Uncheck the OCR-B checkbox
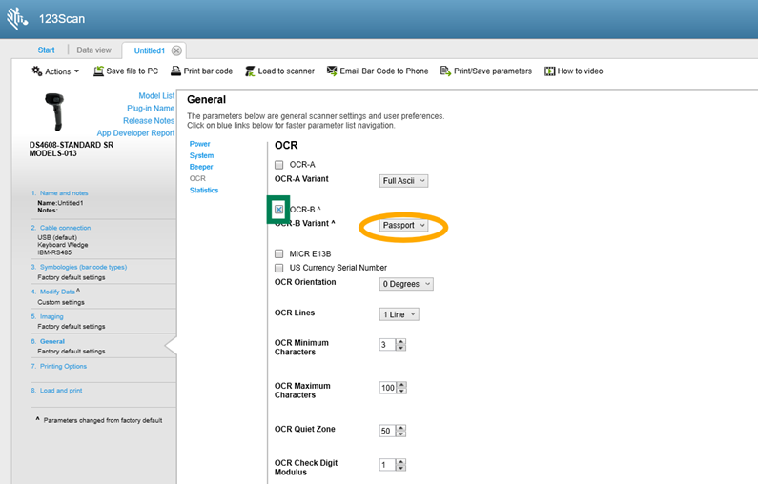Viewport: 758px width, 484px height. pos(279,210)
